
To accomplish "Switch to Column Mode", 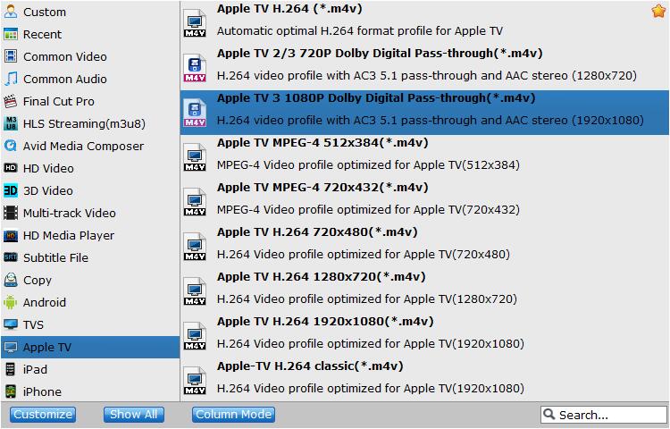I will pos(233,415).
